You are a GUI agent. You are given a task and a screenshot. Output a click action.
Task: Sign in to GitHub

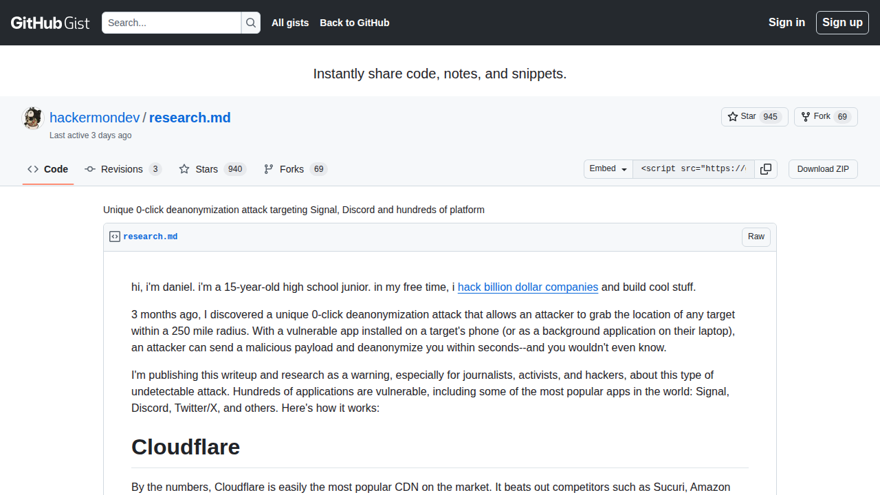(x=786, y=23)
